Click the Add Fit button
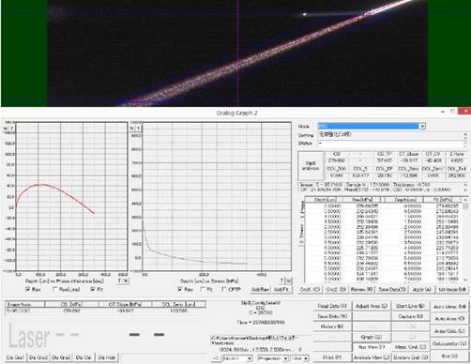Screen dimensions: 471x364 (281, 290)
